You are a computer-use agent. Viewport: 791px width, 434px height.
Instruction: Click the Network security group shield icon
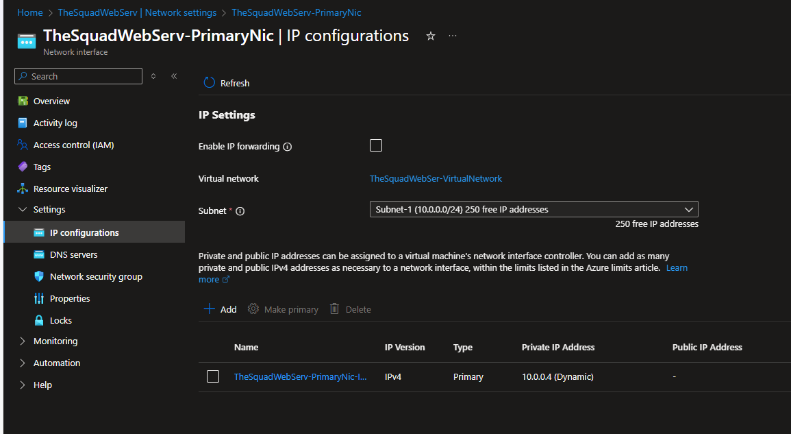39,276
